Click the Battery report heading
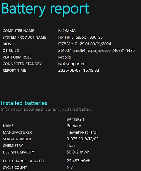Image resolution: width=141 pixels, height=171 pixels. tap(45, 9)
